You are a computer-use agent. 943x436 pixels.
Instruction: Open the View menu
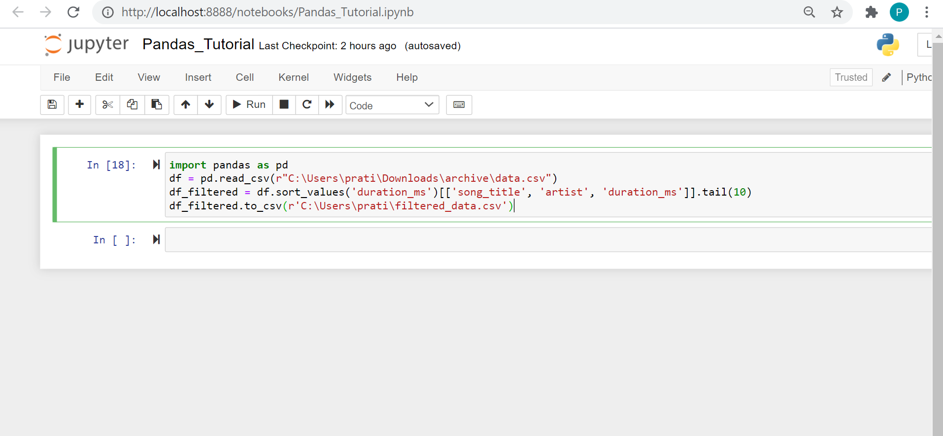tap(149, 77)
